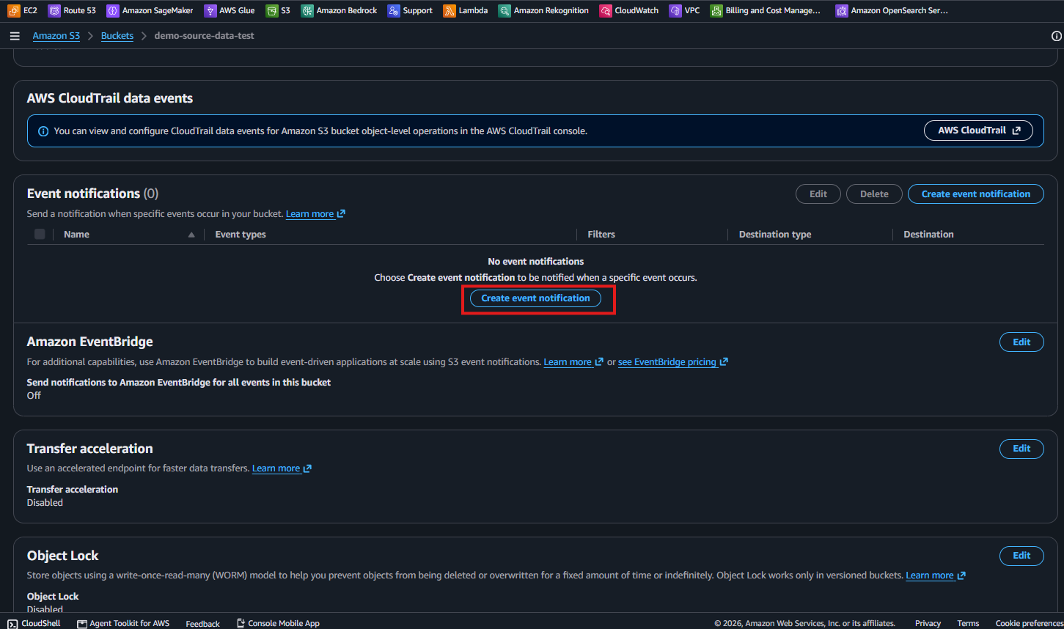Open the hamburger navigation menu

15,36
